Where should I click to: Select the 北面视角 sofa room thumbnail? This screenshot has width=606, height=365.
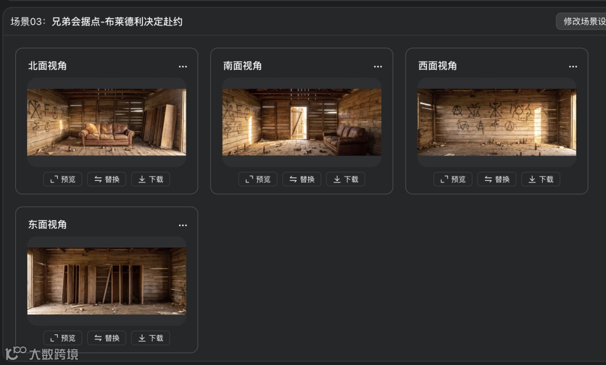(107, 122)
